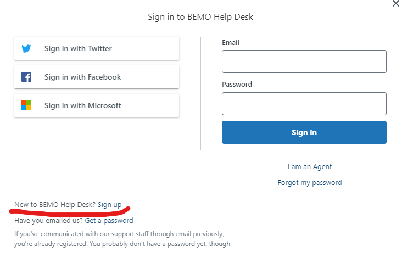Follow the Get a password link
The image size is (402, 263).
[x=109, y=221]
